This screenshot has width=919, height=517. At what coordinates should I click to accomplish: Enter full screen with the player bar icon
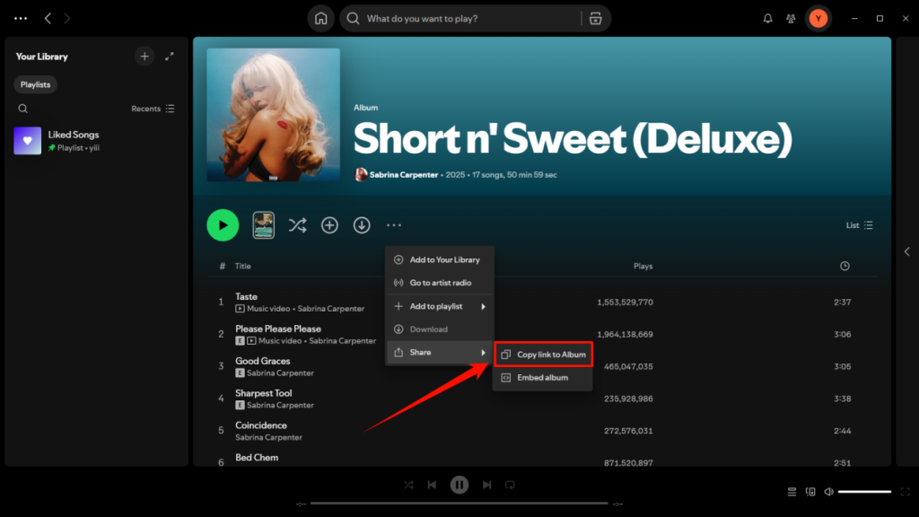click(x=905, y=492)
